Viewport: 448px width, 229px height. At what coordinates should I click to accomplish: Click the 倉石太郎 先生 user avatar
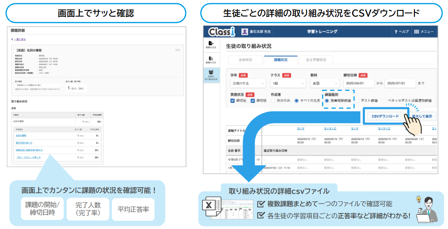point(245,32)
